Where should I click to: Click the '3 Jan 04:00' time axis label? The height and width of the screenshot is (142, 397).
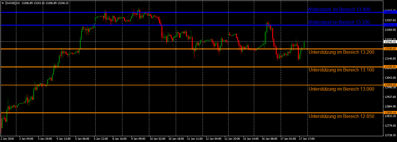26,139
